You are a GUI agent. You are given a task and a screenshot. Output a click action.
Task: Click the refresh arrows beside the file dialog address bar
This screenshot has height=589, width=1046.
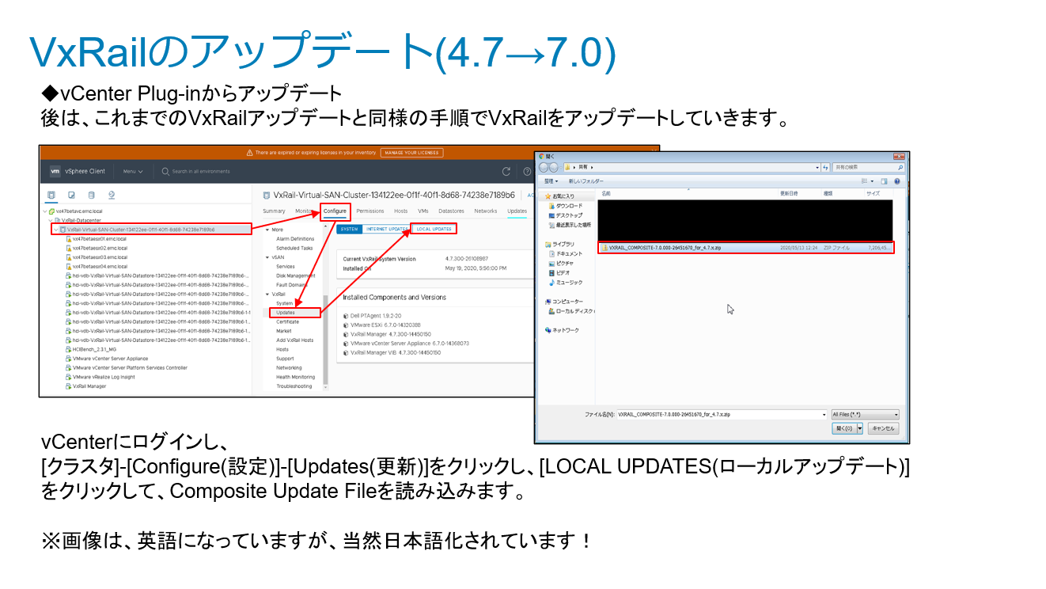[x=826, y=168]
